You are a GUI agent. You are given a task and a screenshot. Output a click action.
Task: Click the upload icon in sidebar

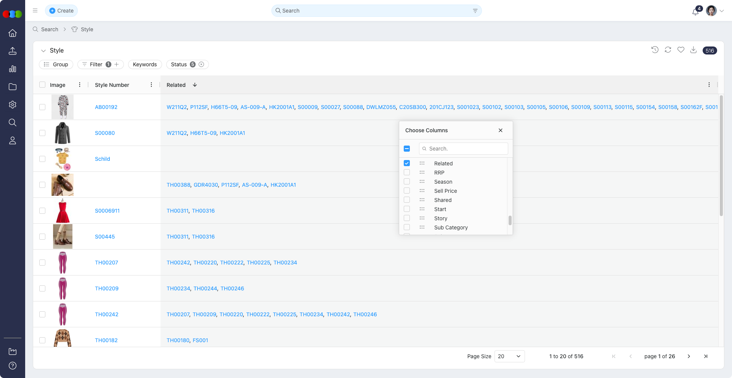(13, 51)
